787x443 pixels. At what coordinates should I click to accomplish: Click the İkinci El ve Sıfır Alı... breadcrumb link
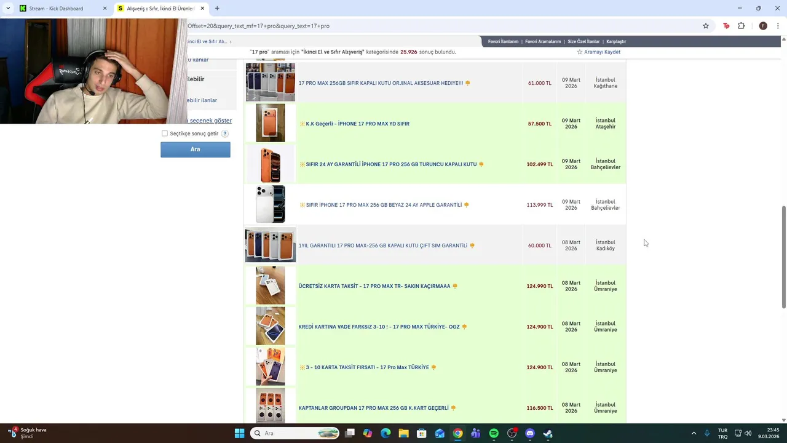(208, 42)
